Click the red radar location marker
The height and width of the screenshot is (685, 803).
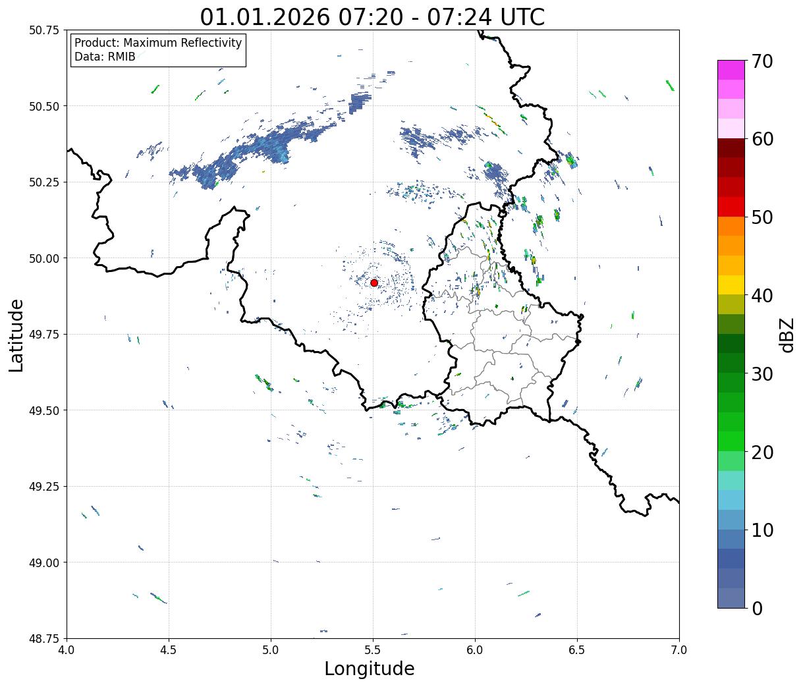[x=374, y=283]
